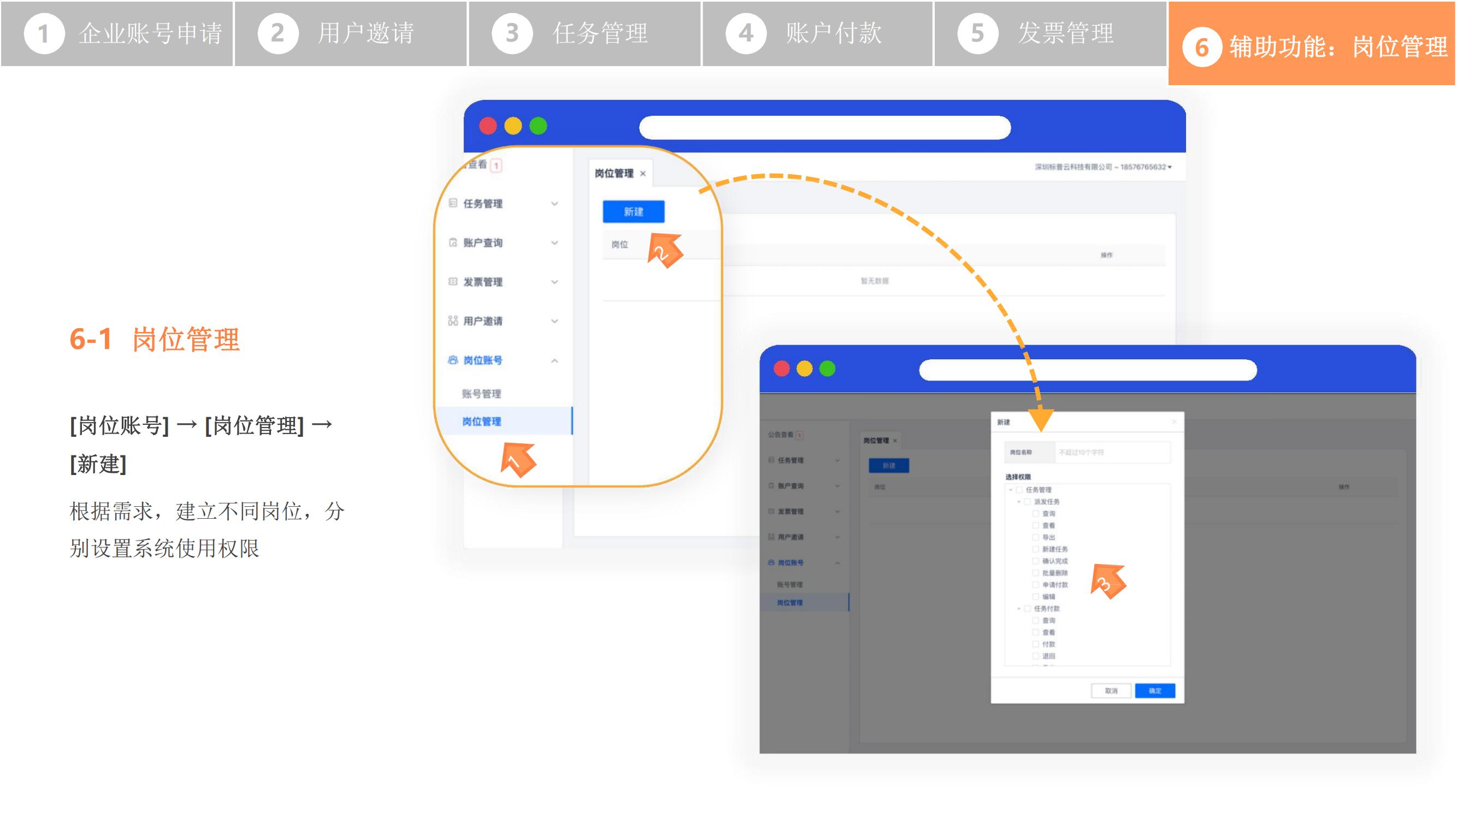Close the 岗位管理 tab with its X
1457x819 pixels.
pos(642,174)
